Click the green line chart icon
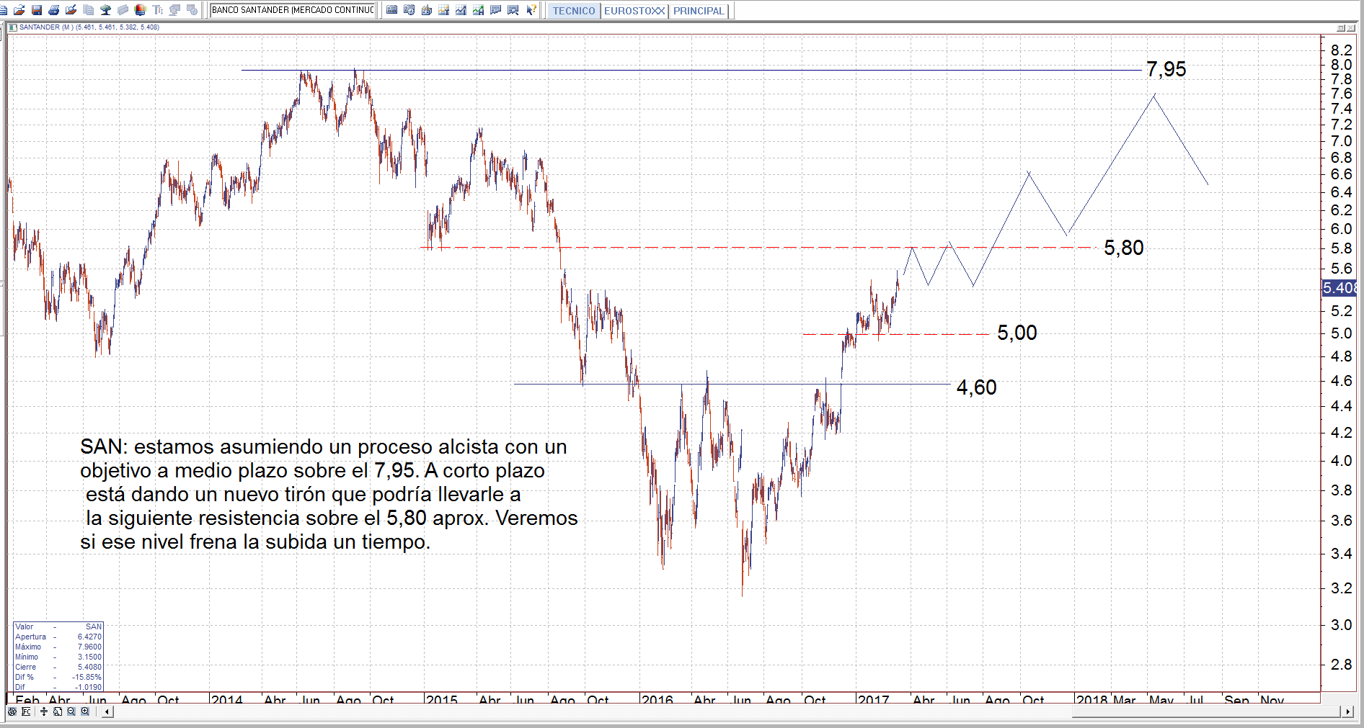 (478, 10)
